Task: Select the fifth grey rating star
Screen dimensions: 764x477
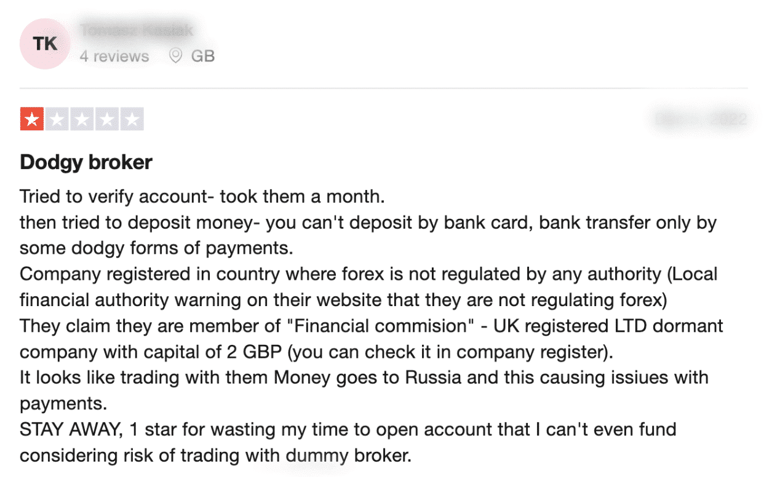Action: tap(132, 119)
